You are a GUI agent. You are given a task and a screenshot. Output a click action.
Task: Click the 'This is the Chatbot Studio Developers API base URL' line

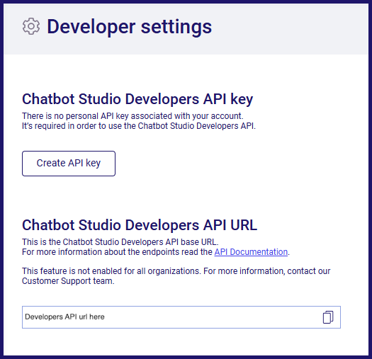[120, 242]
